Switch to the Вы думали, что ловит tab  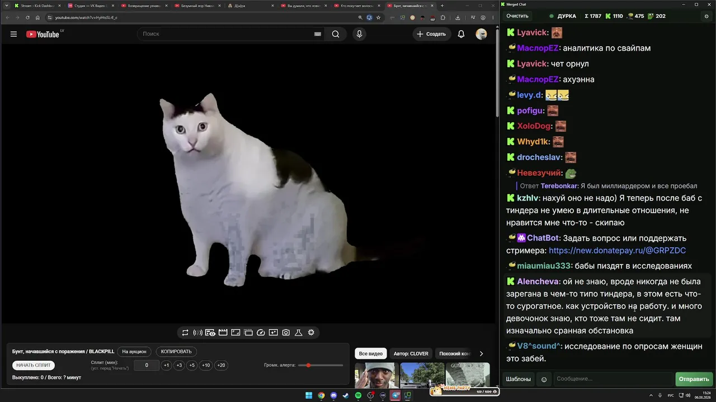coord(304,6)
